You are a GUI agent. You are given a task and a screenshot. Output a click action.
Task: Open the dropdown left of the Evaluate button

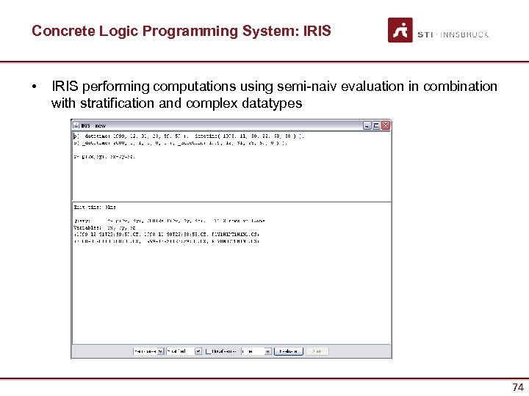[256, 351]
